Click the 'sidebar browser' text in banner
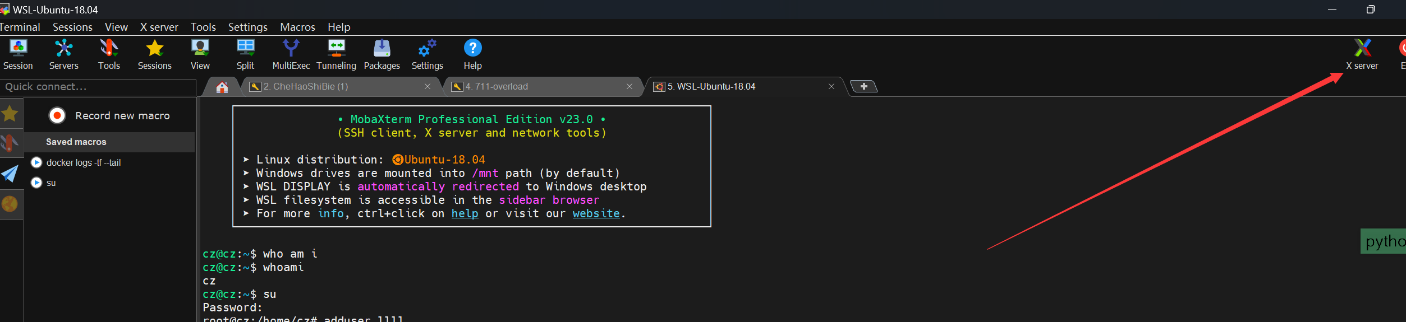 click(x=549, y=200)
